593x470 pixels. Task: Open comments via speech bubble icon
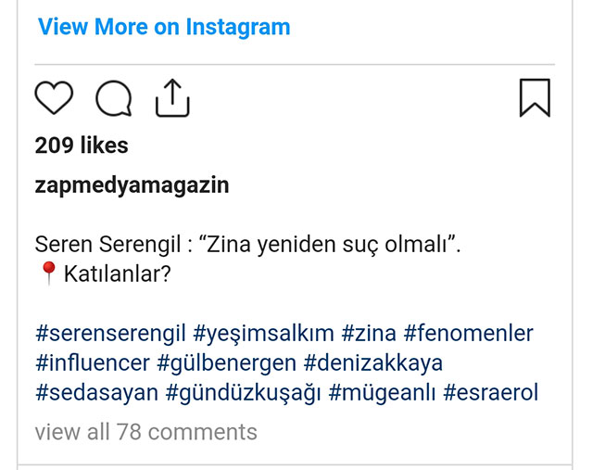click(x=113, y=98)
